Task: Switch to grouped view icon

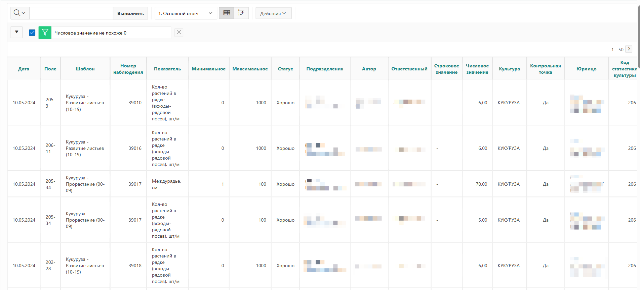Action: (241, 13)
